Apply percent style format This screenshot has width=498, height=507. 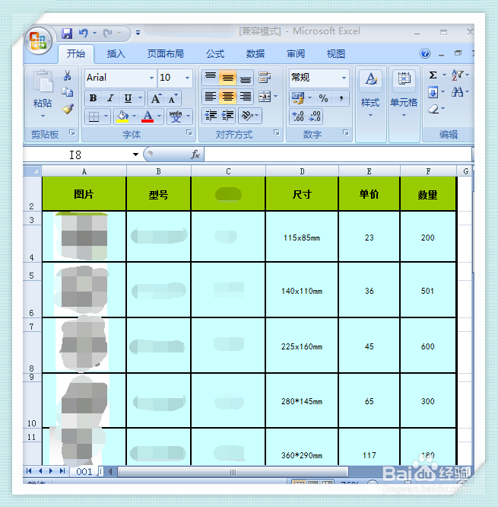(x=323, y=98)
